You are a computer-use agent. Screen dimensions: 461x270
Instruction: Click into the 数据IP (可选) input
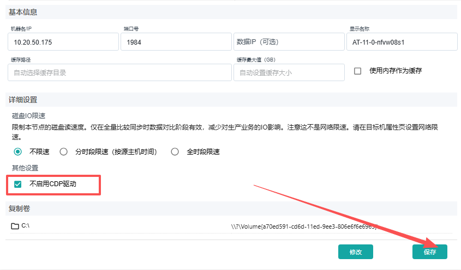point(289,42)
